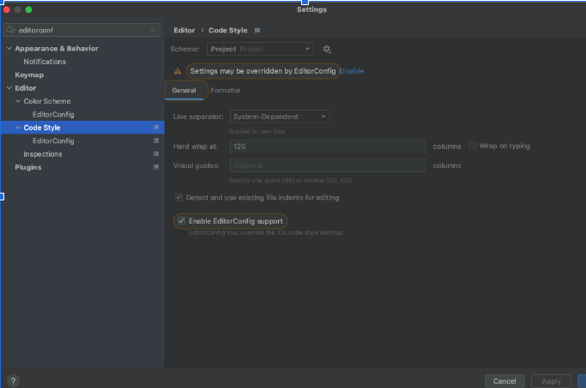This screenshot has height=388, width=586.
Task: Click project-level icon beside Plugins row
Action: [156, 167]
